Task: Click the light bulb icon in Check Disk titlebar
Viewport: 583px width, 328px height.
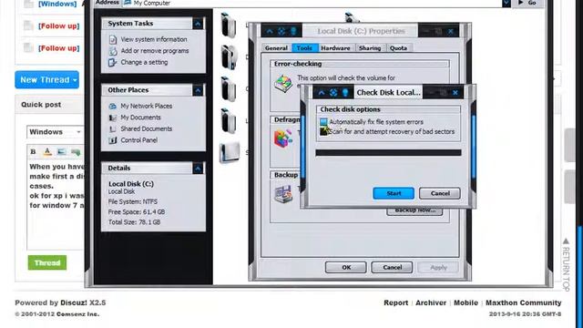Action: [345, 93]
